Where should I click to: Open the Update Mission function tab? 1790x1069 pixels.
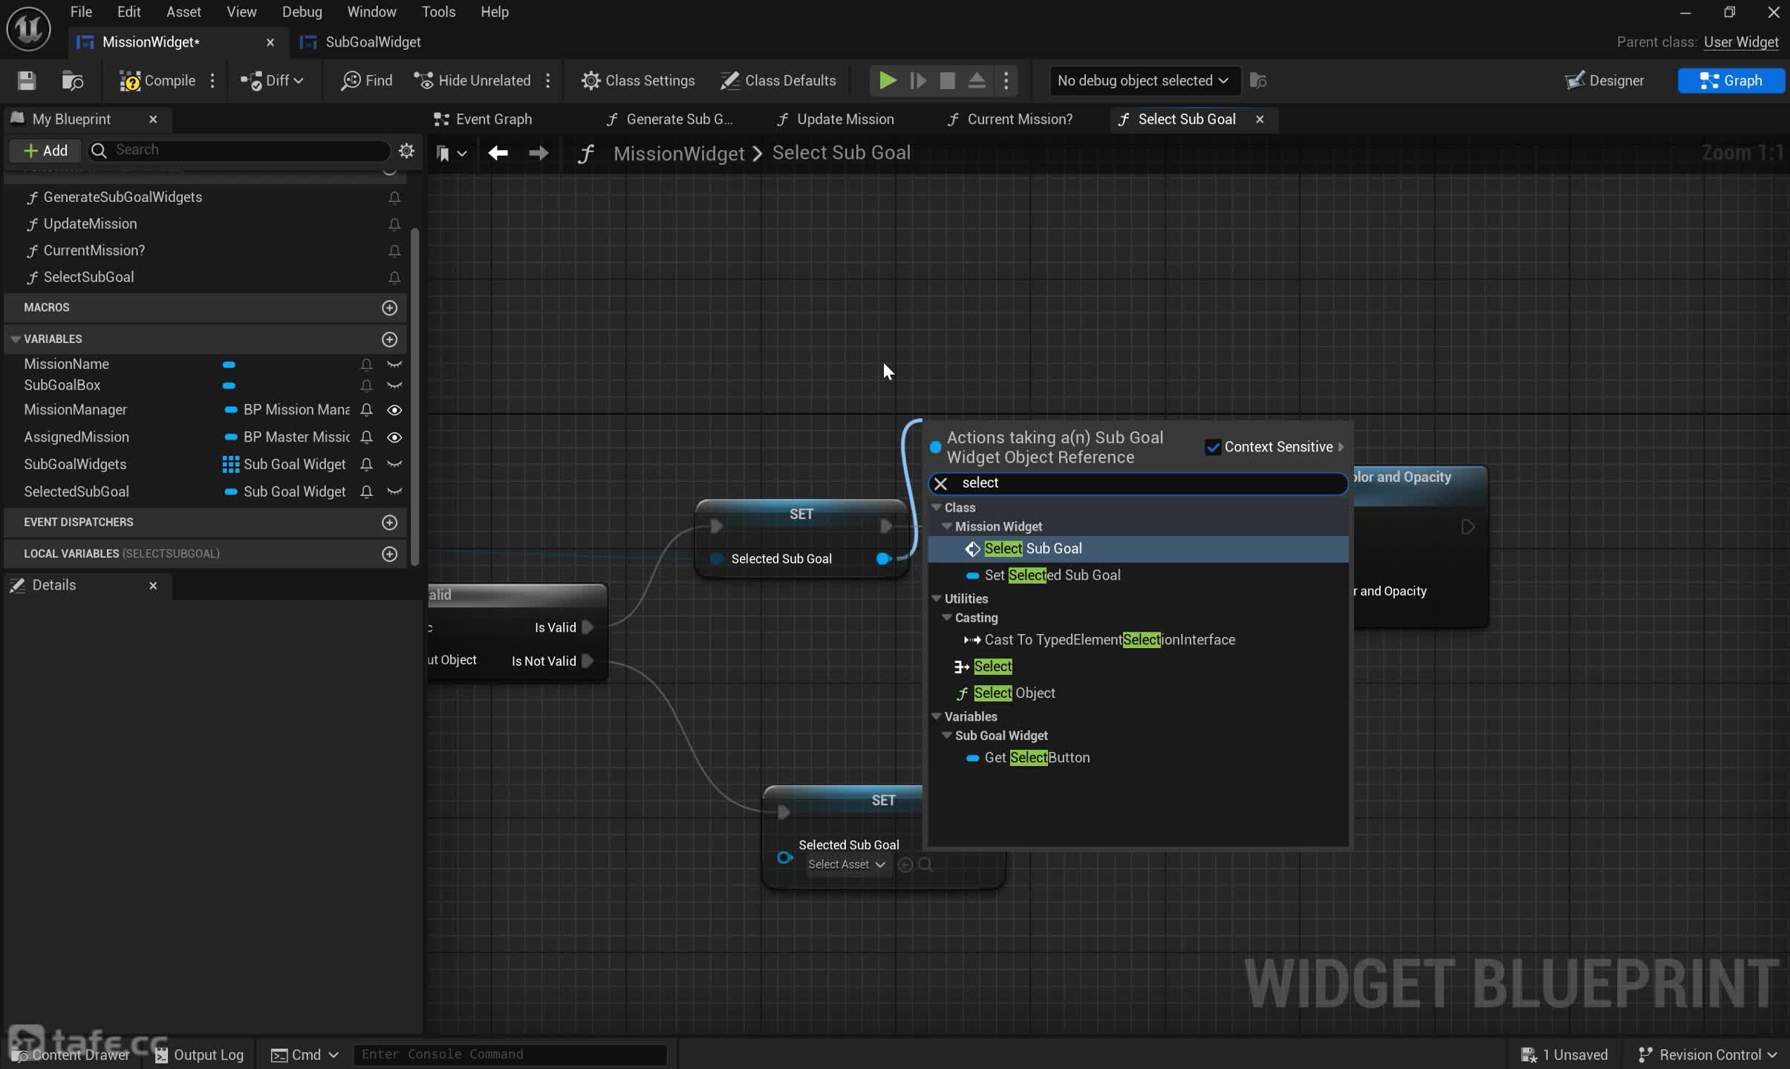pos(835,119)
